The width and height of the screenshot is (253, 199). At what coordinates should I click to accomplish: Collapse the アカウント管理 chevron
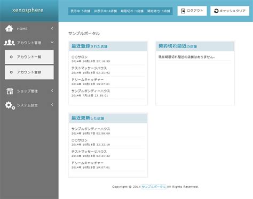tap(52, 43)
